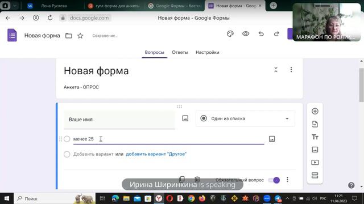The width and height of the screenshot is (364, 204).
Task: Click the address bar docs.google.com
Action: tap(89, 18)
